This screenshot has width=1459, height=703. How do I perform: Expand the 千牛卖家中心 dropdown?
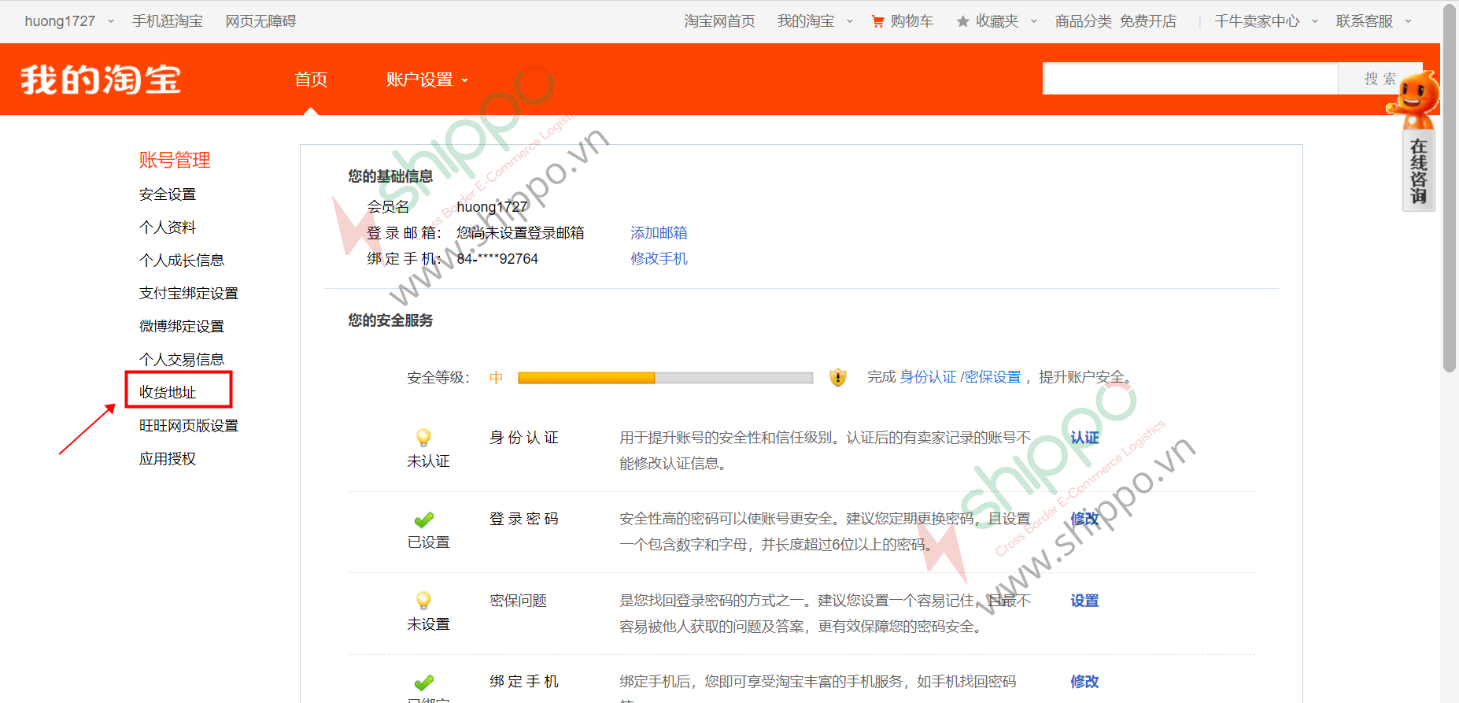tap(1315, 21)
